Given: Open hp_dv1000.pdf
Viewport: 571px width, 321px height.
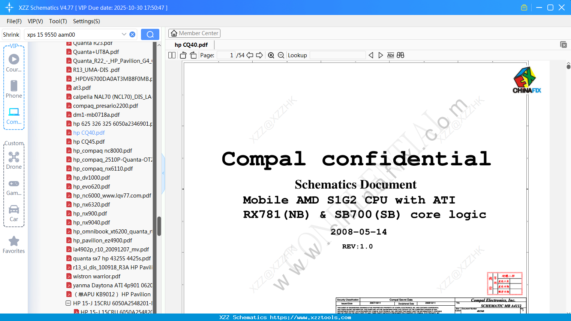Looking at the screenshot, I should (x=91, y=178).
